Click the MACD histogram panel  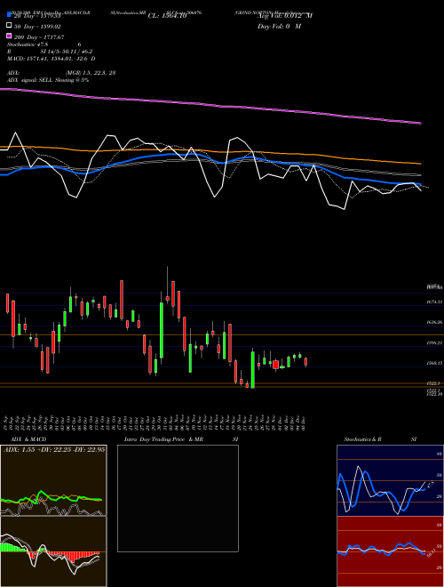53,551
